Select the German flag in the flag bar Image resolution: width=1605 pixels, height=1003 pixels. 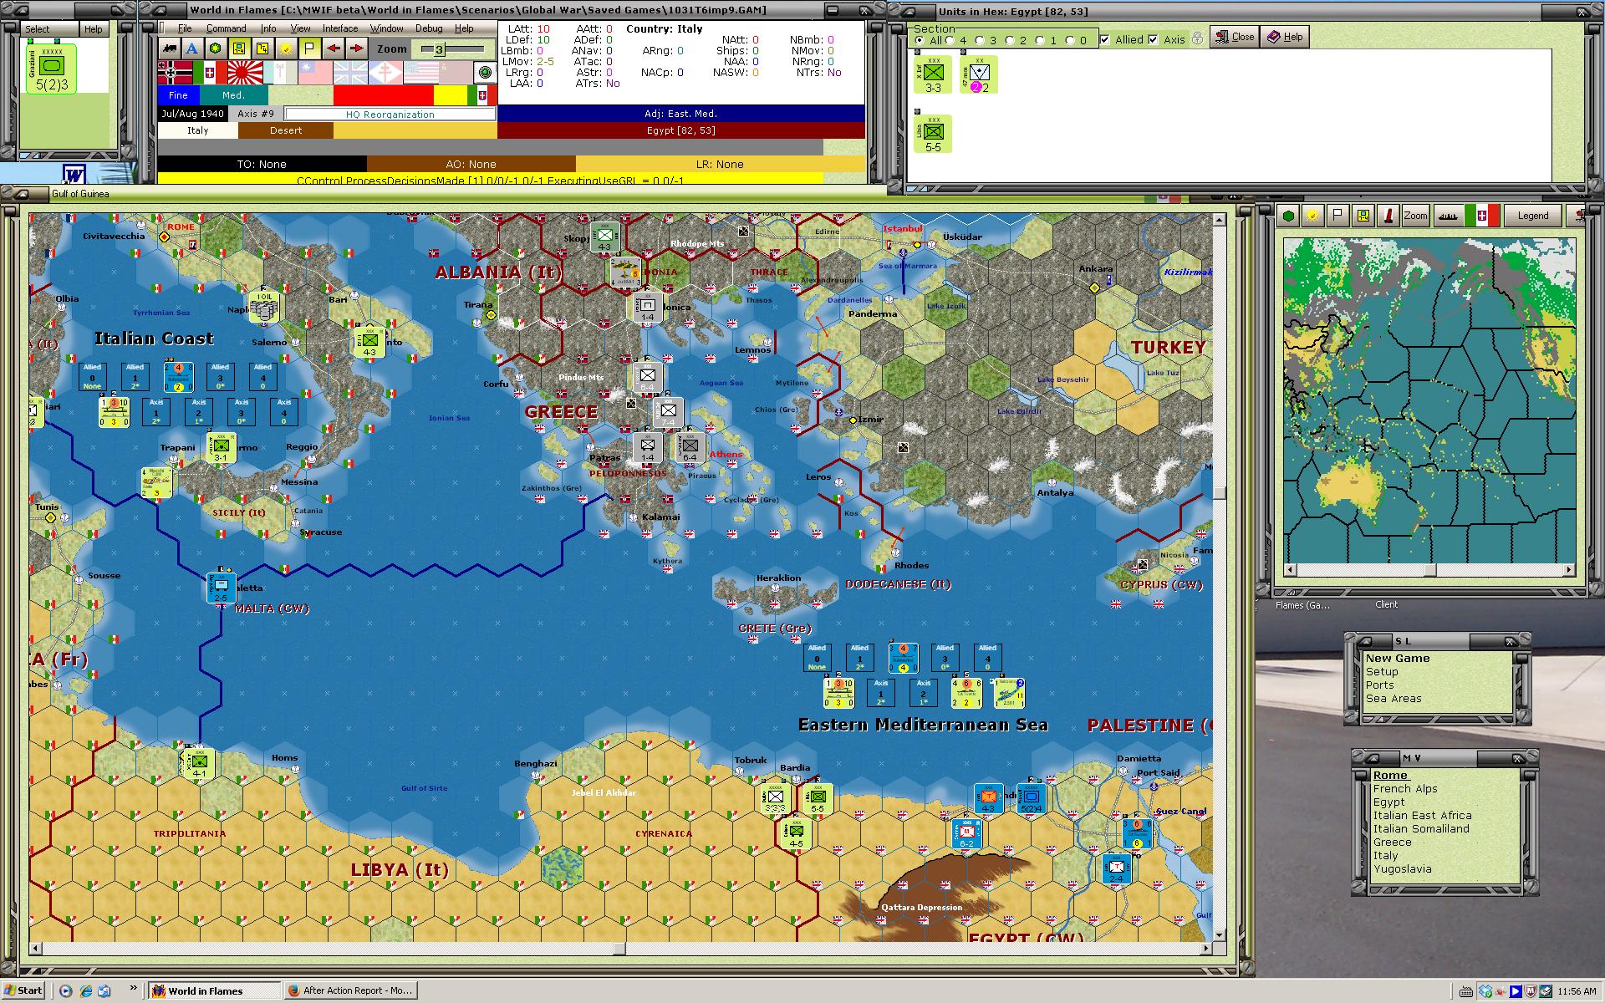tap(175, 73)
